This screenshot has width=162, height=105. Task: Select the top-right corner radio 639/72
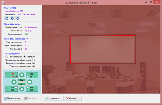28,77
